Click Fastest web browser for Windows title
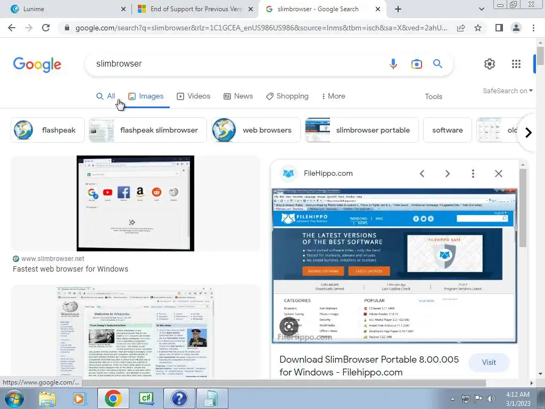Screen dimensions: 545x409 (71, 269)
